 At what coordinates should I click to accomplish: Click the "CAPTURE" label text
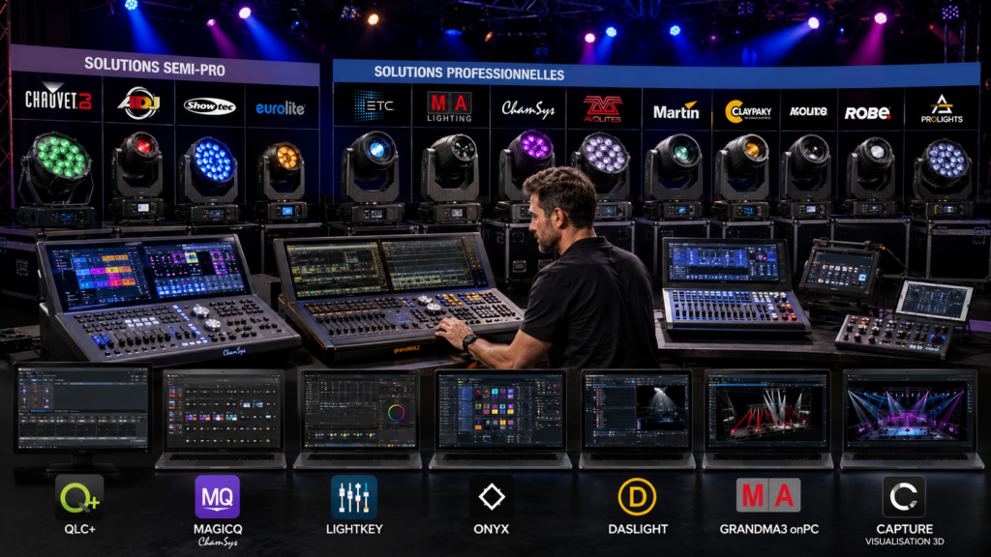click(905, 529)
